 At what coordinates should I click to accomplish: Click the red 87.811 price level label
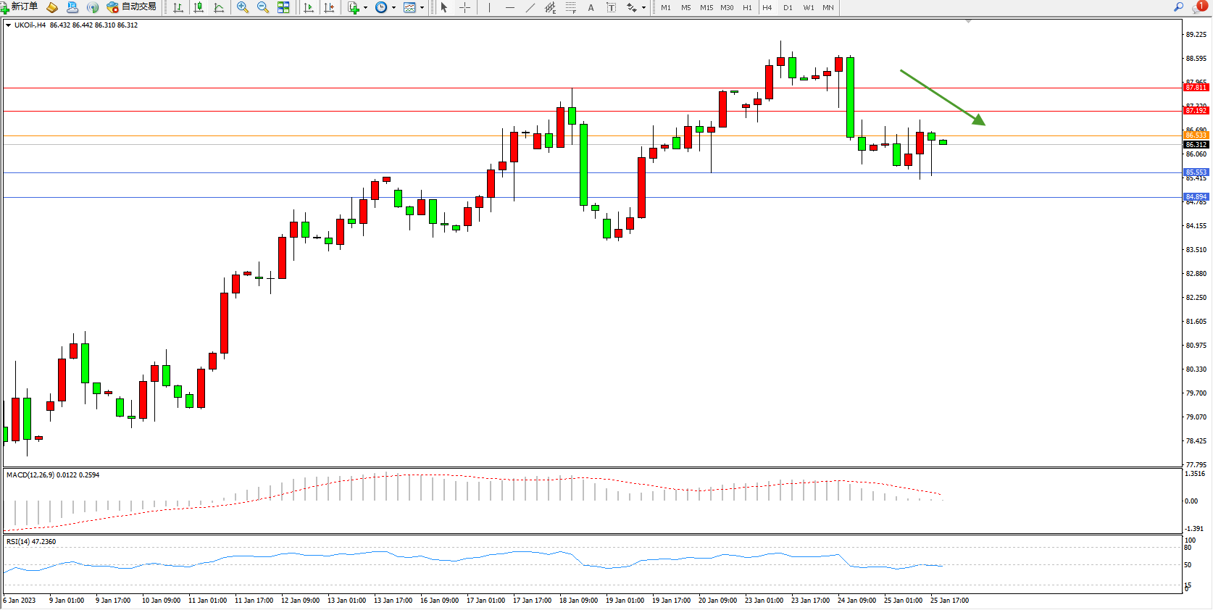click(x=1196, y=88)
